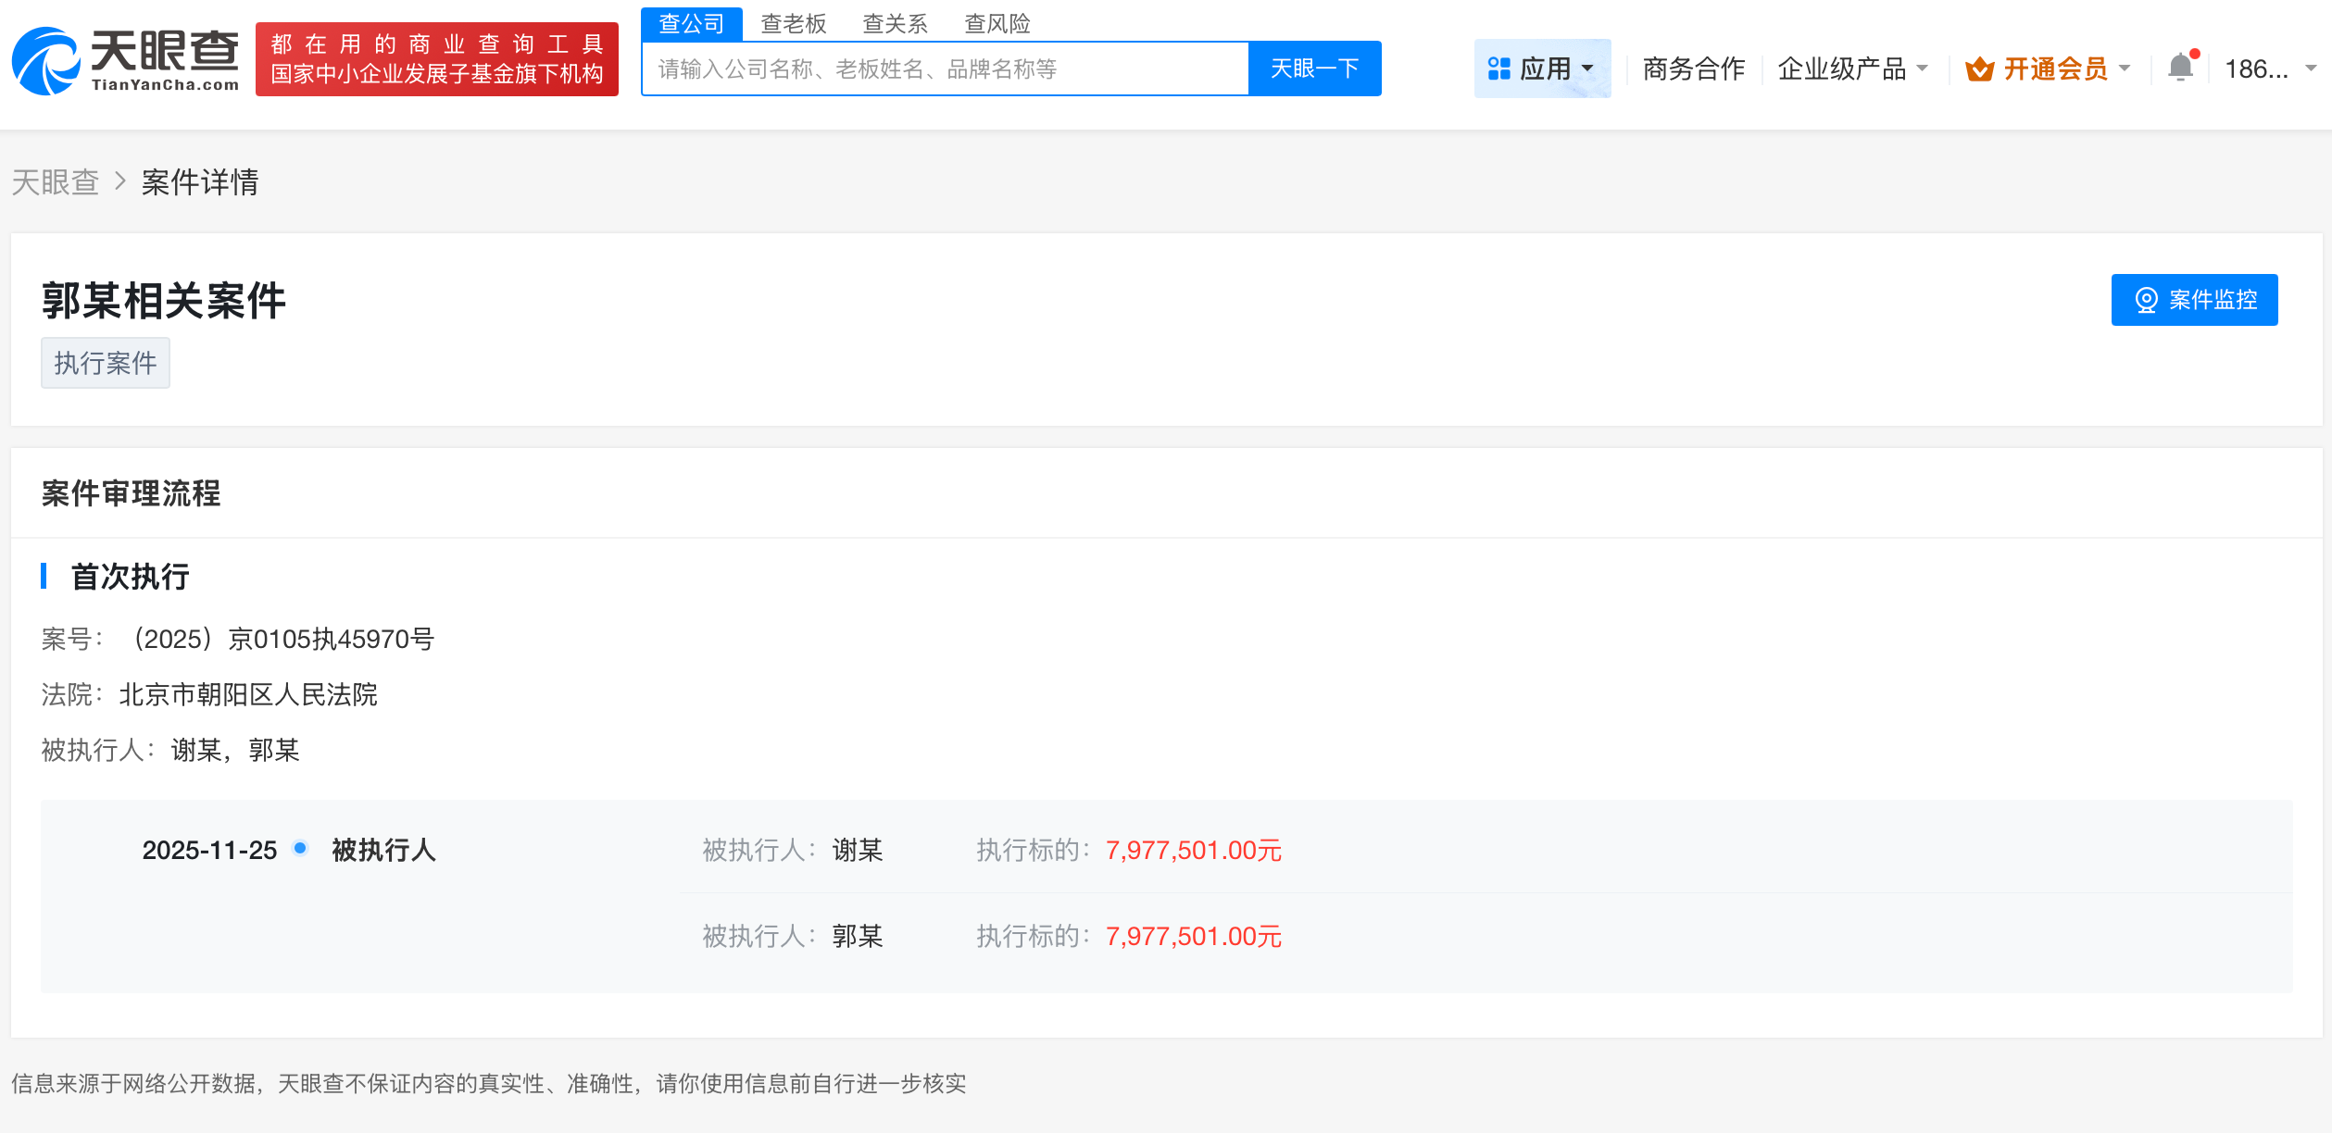Image resolution: width=2332 pixels, height=1133 pixels.
Task: Select the 查关系 tab
Action: pyautogui.click(x=895, y=23)
